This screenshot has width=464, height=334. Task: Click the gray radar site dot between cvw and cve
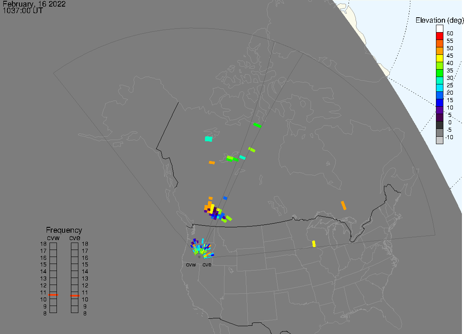coord(199,257)
